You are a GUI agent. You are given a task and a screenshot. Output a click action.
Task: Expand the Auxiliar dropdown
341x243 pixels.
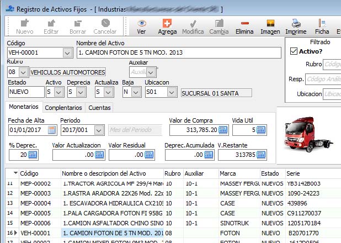tap(151, 72)
